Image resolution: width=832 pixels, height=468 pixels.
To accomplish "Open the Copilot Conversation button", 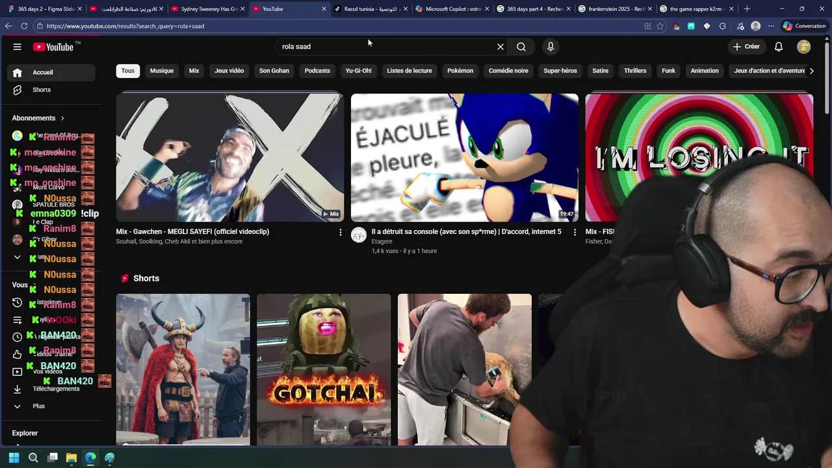I will click(x=804, y=26).
